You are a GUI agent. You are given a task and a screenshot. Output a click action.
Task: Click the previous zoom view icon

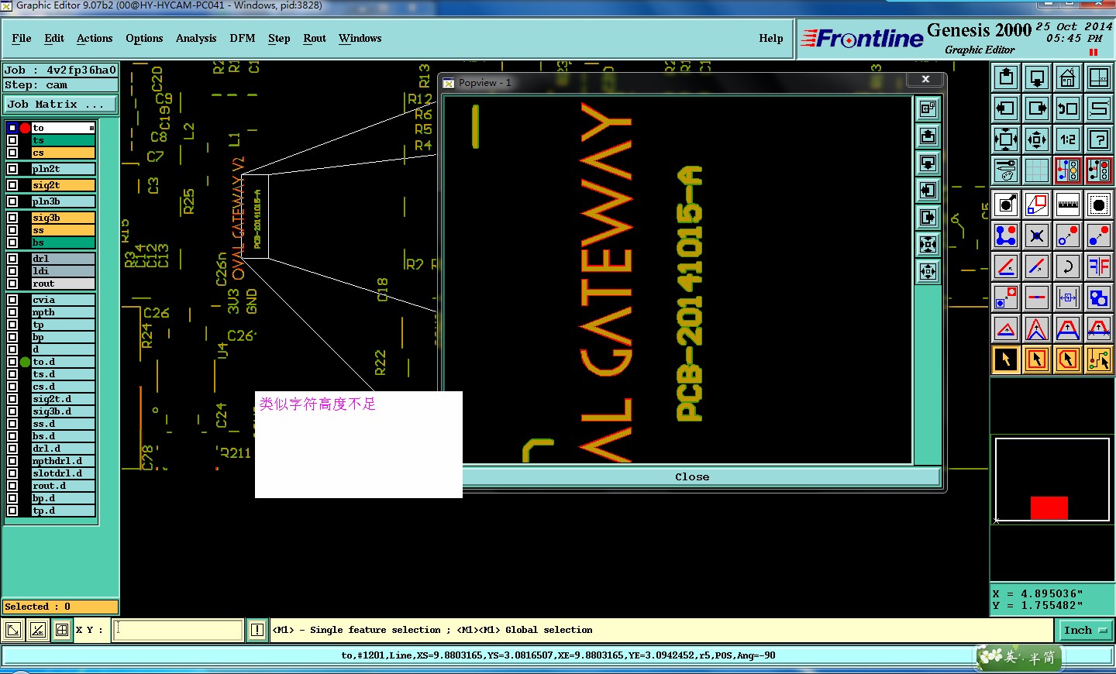coord(1068,108)
